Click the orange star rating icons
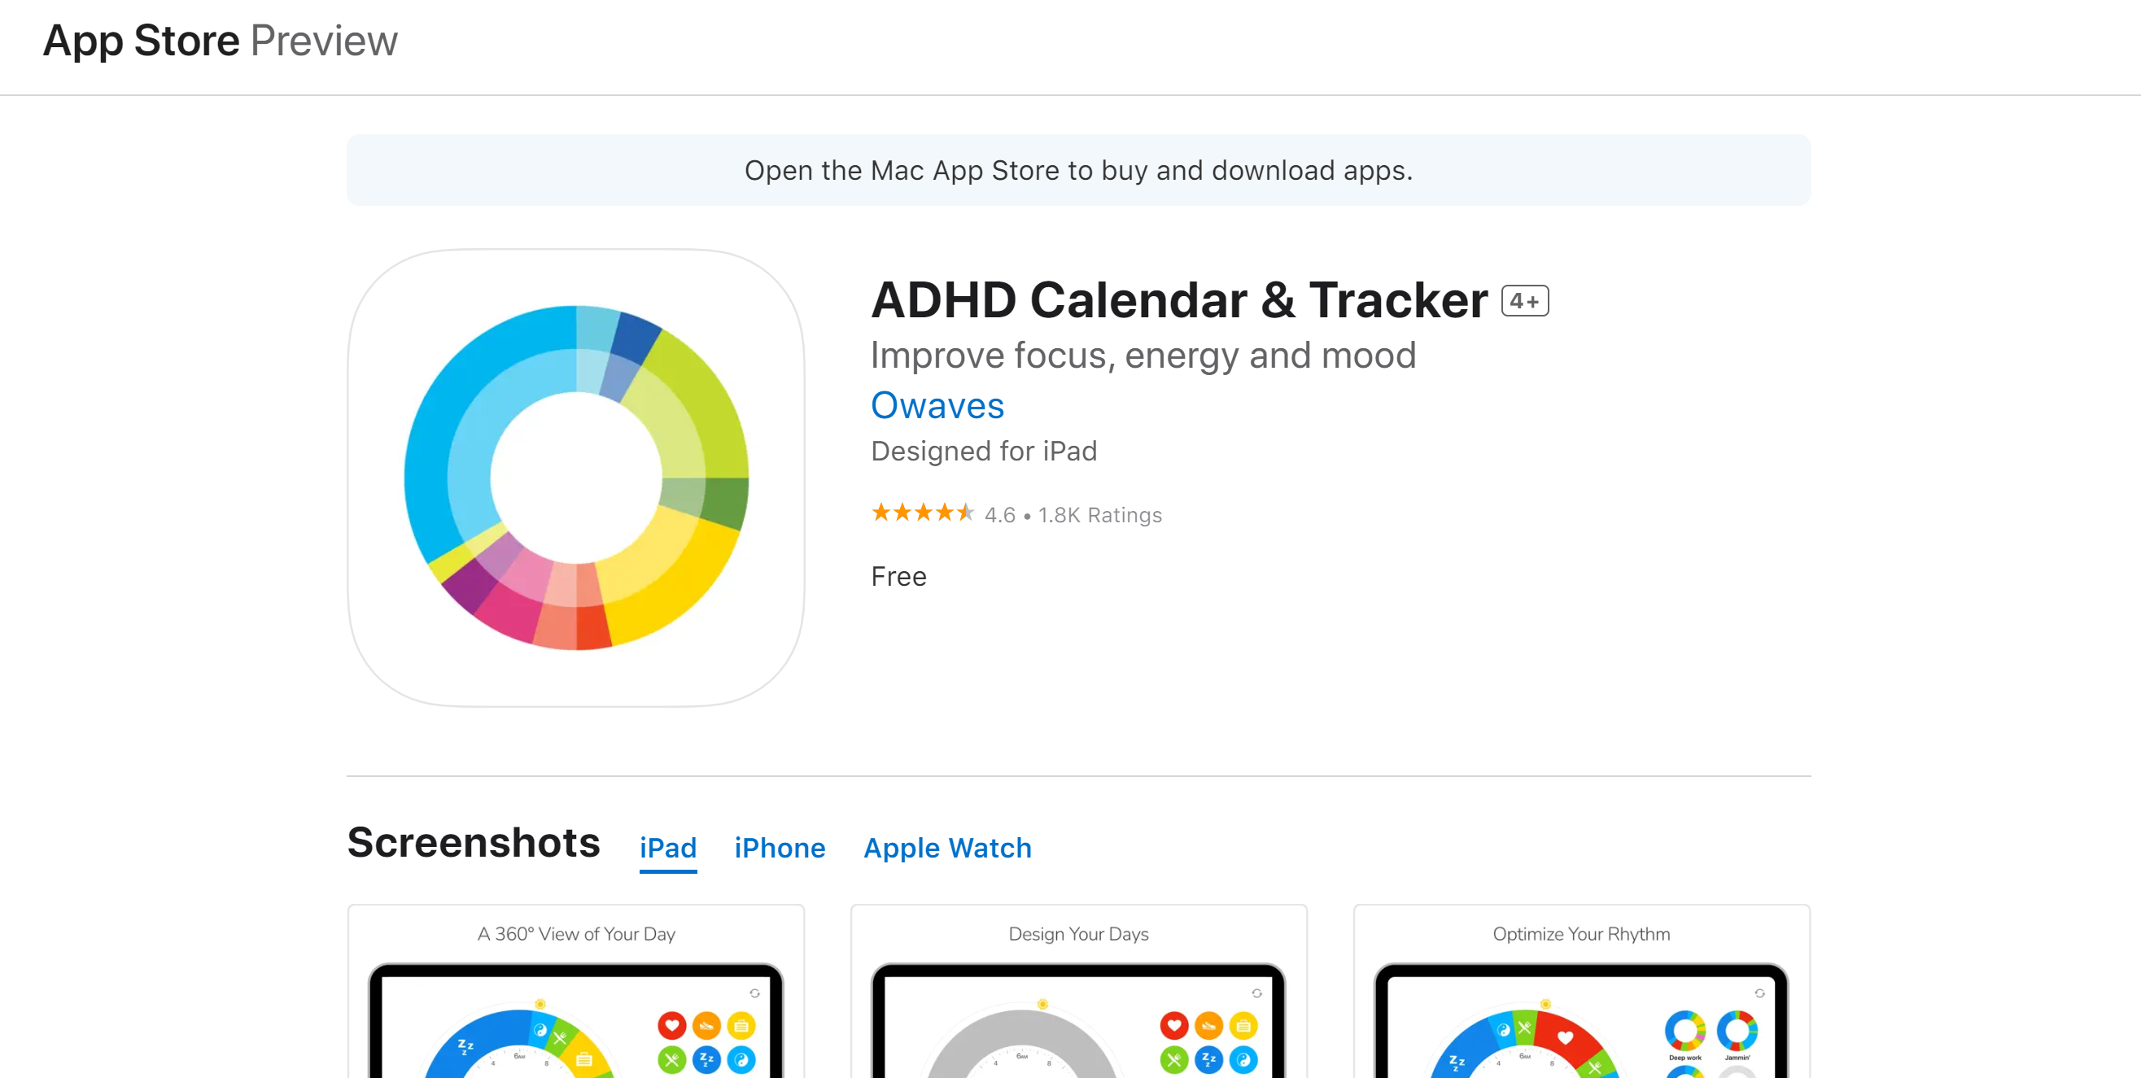Screen dimensions: 2141x1078 923,513
